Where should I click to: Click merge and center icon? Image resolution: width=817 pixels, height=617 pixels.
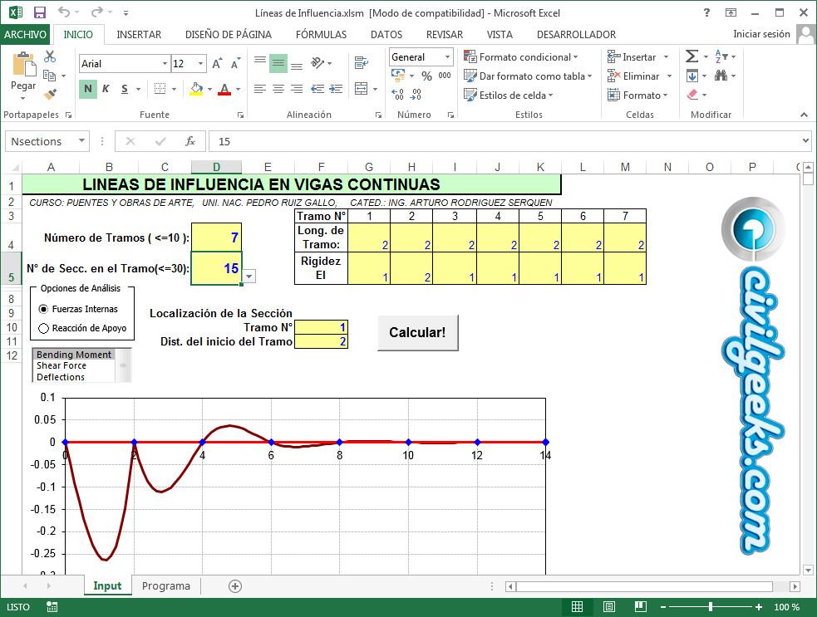pos(361,89)
